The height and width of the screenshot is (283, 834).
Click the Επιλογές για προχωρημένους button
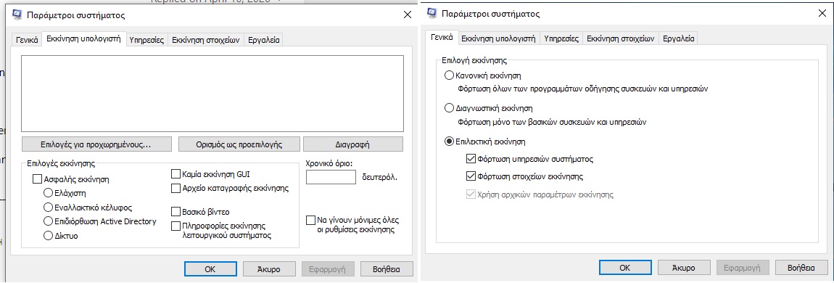[x=96, y=144]
